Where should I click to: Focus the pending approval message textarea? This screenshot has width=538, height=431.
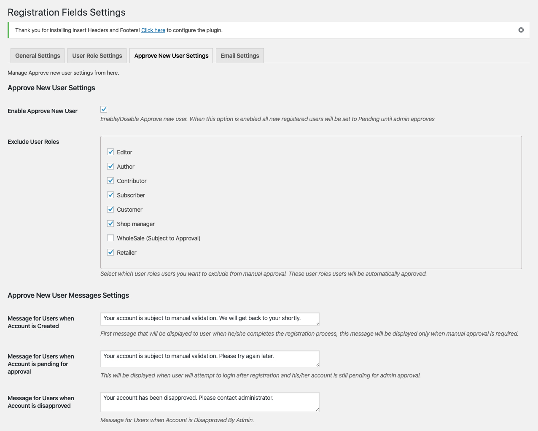click(210, 359)
